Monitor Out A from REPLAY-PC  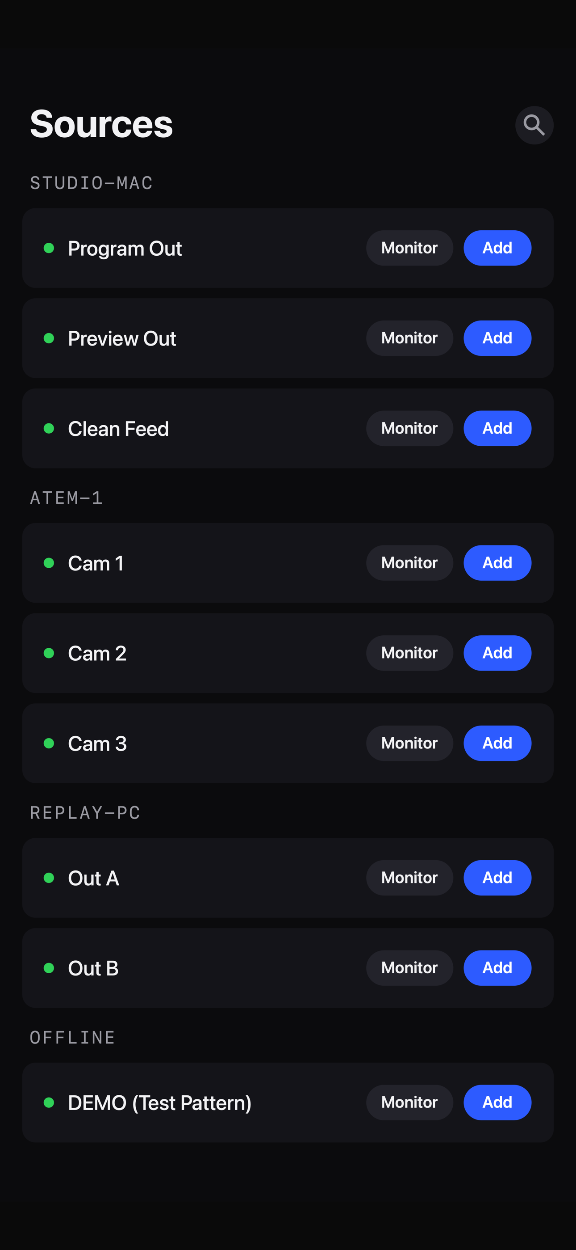409,877
